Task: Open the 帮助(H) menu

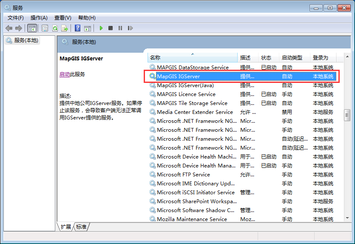Action: point(87,18)
